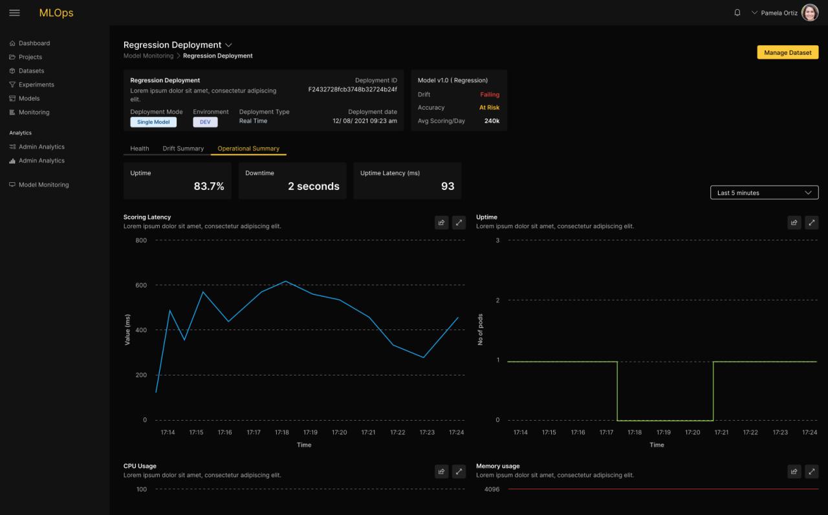Click the notification bell icon
Viewport: 828px width, 515px height.
click(x=737, y=13)
